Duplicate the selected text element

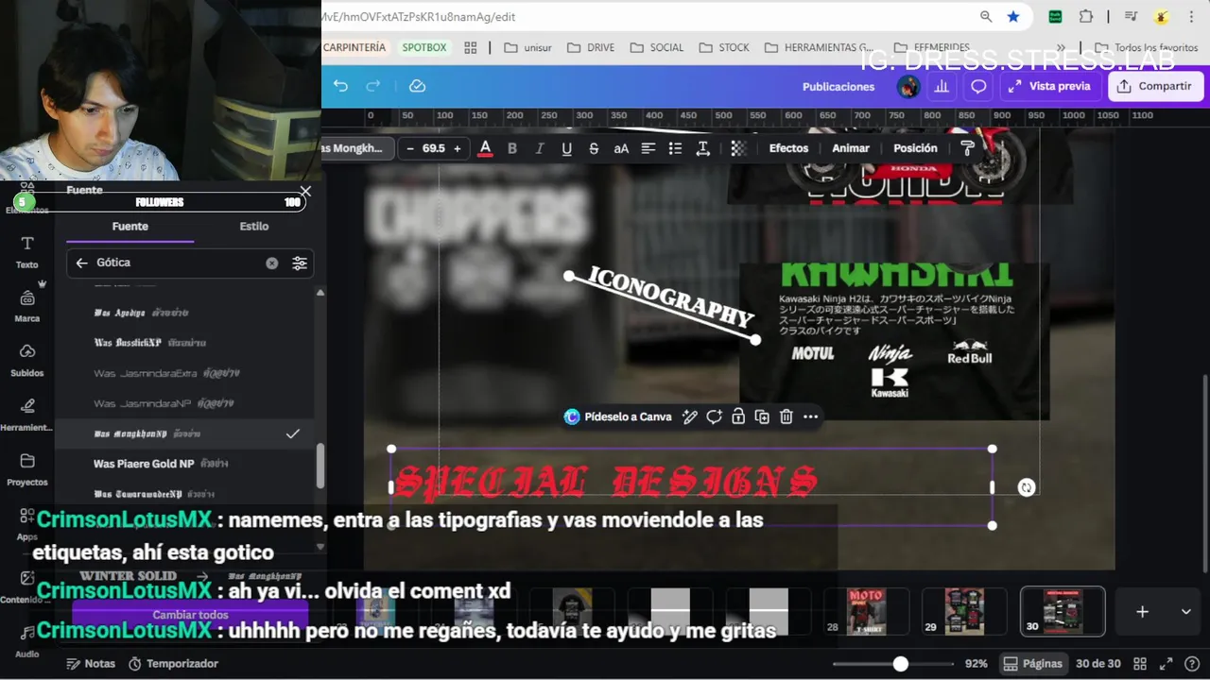(x=762, y=416)
